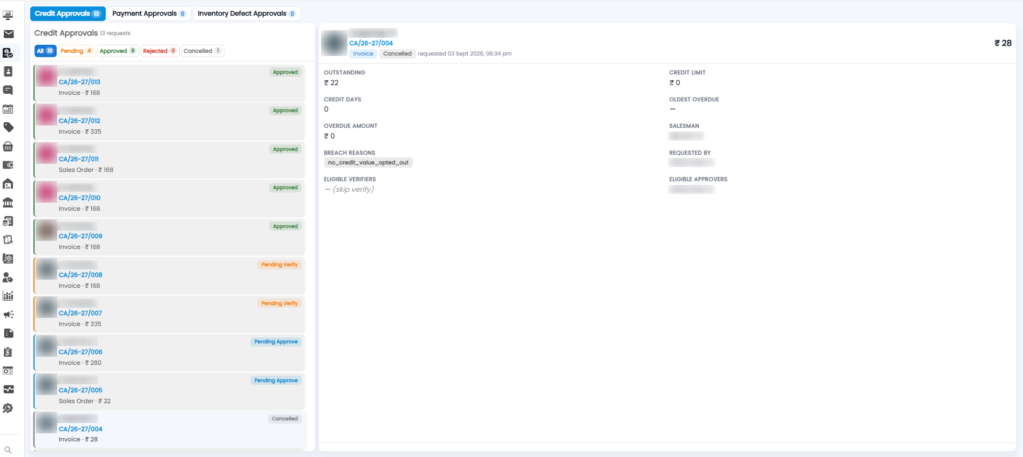
Task: Open the price tag icon in sidebar
Action: (x=8, y=128)
